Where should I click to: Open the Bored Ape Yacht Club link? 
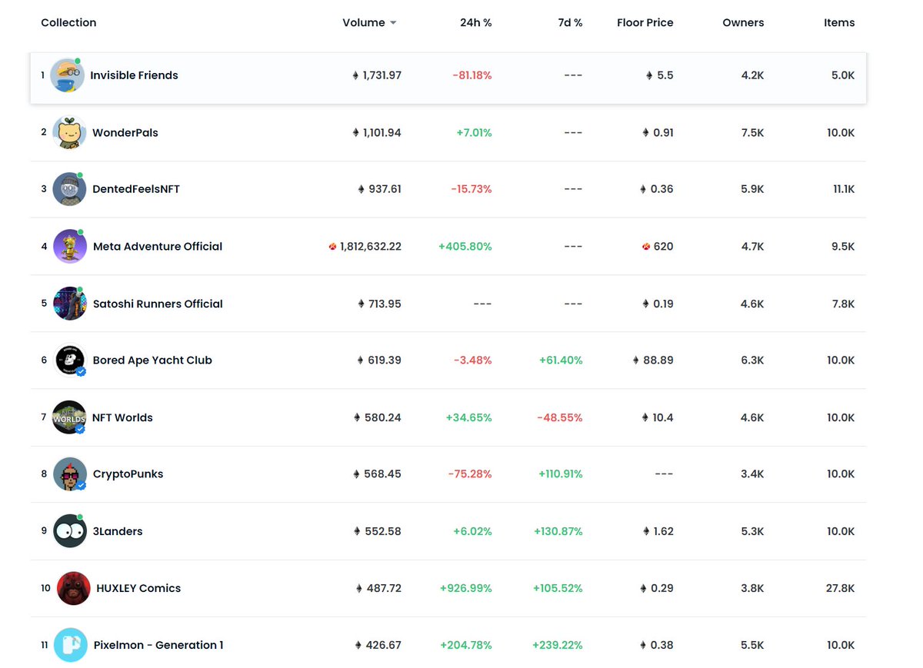(152, 360)
